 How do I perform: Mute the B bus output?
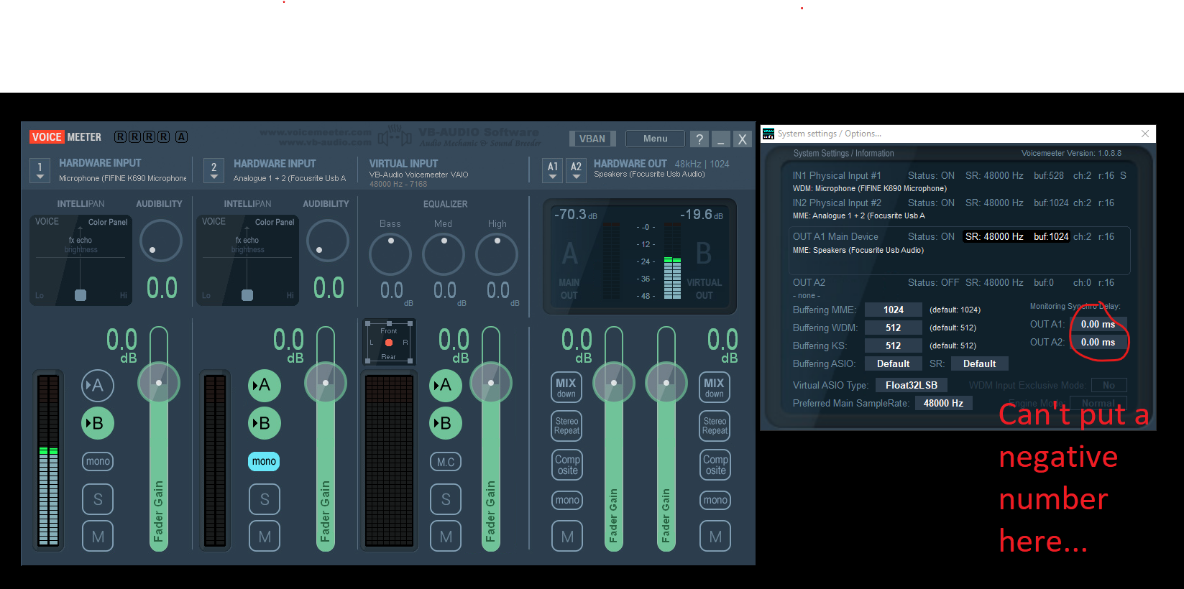(715, 537)
